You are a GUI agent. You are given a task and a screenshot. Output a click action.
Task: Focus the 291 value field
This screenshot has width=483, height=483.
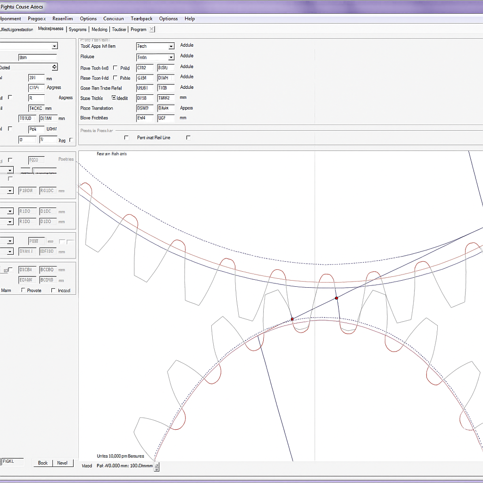tap(36, 78)
